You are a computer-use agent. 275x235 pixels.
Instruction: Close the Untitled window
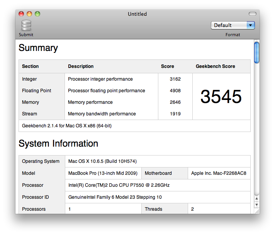[x=21, y=14]
